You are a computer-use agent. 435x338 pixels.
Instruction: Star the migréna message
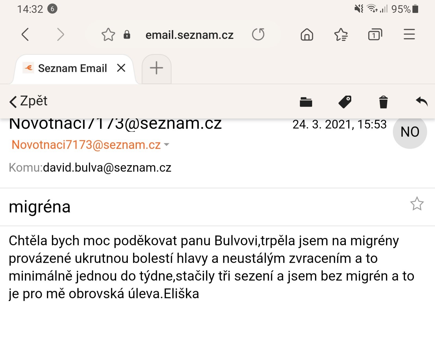(417, 204)
